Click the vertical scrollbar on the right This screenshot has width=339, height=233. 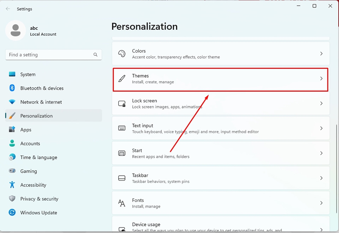tap(337, 169)
